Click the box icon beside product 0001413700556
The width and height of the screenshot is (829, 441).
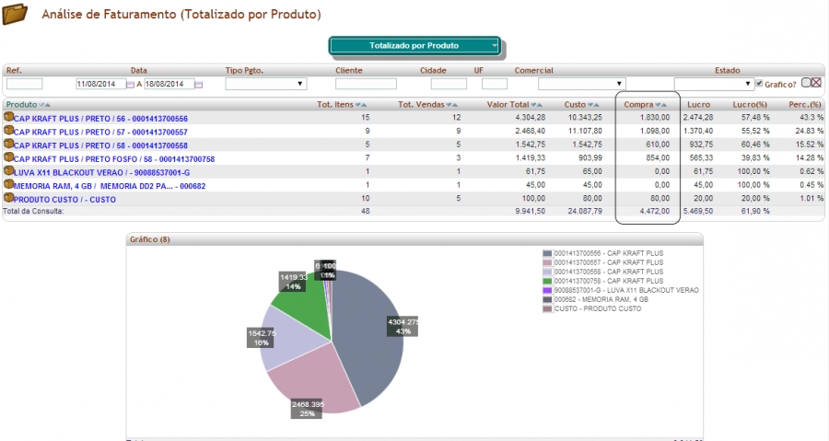[x=9, y=118]
